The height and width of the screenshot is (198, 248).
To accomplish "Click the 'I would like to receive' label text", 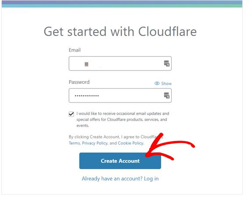I will click(123, 120).
